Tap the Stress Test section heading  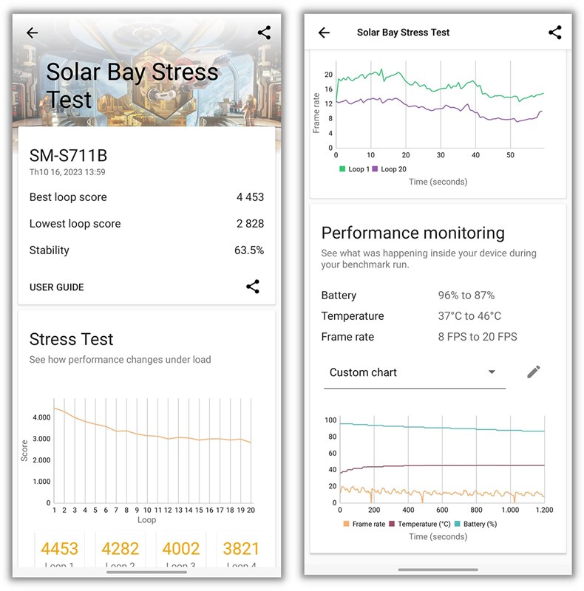(x=71, y=339)
